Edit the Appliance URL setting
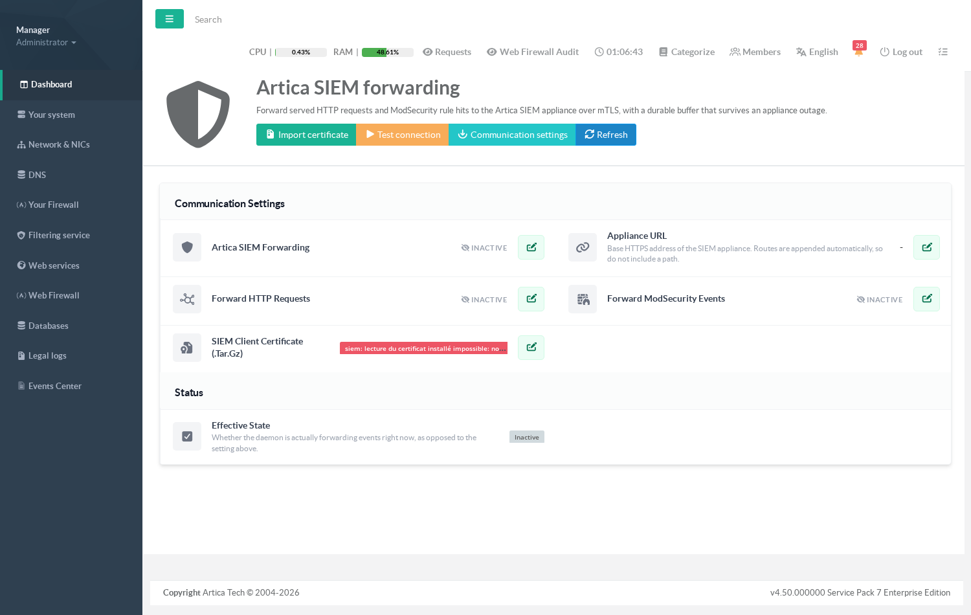971x615 pixels. 926,247
